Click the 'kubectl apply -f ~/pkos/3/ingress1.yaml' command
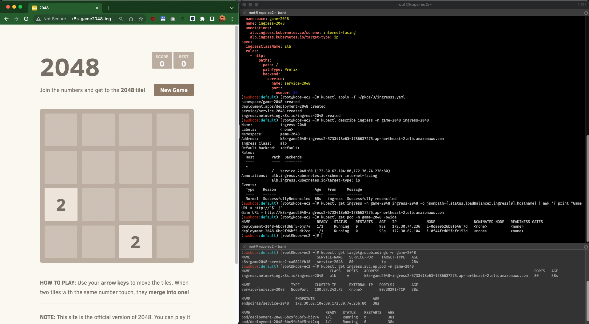Image resolution: width=589 pixels, height=324 pixels. [363, 97]
